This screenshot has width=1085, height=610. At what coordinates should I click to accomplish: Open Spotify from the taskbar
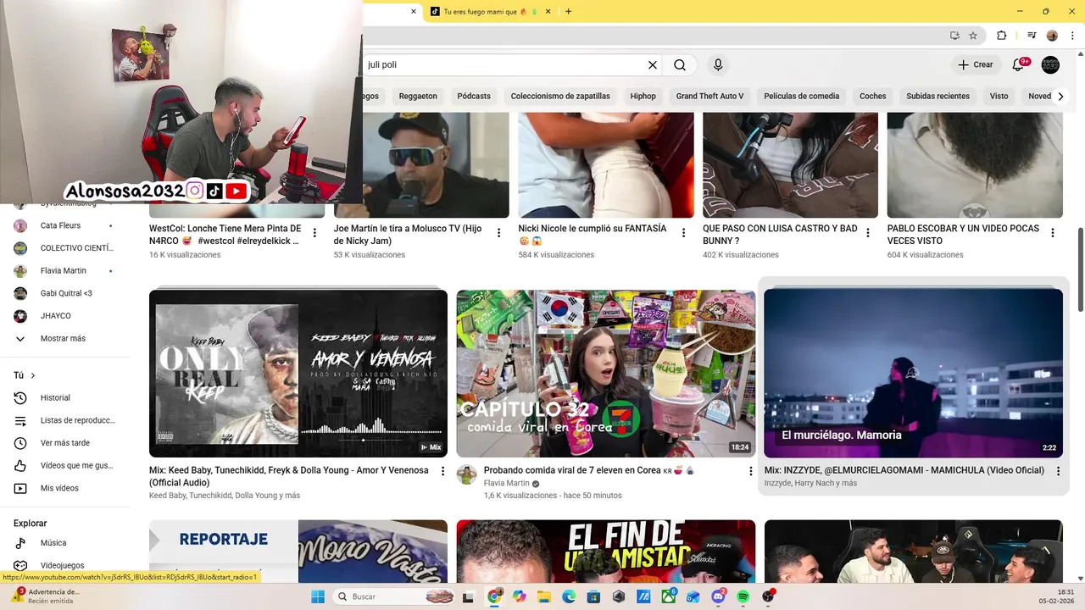pyautogui.click(x=743, y=596)
